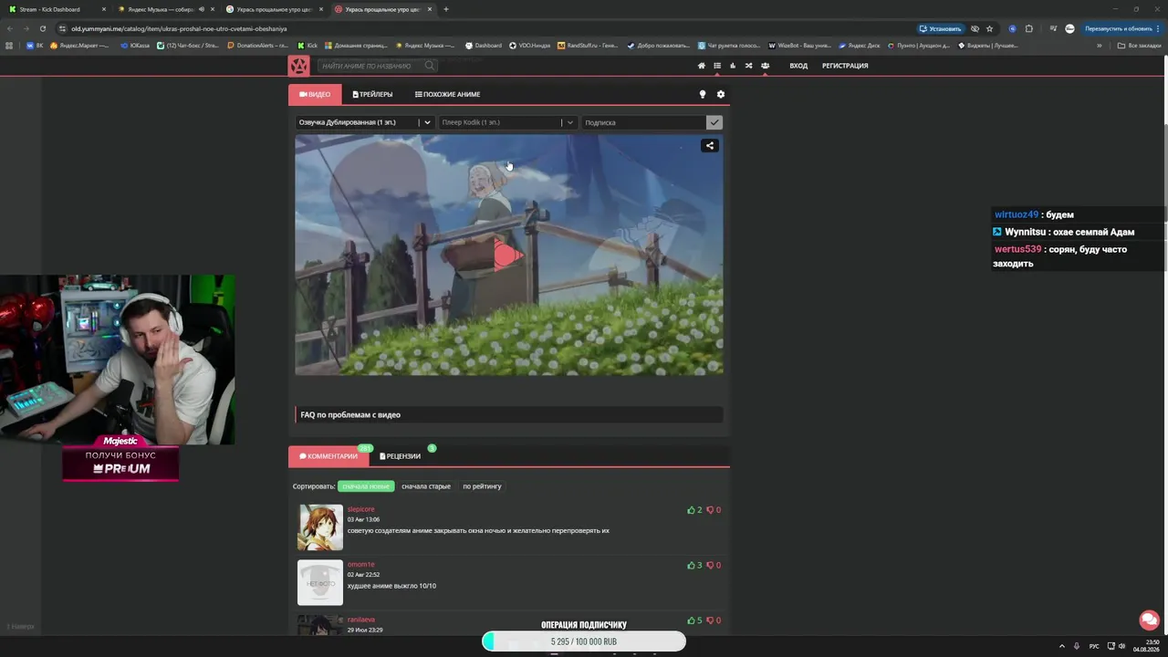1168x657 pixels.
Task: Open omom1e's avatar thumbnail
Action: click(320, 582)
